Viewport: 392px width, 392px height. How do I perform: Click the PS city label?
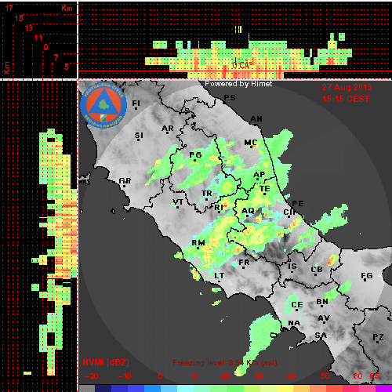[x=230, y=97]
